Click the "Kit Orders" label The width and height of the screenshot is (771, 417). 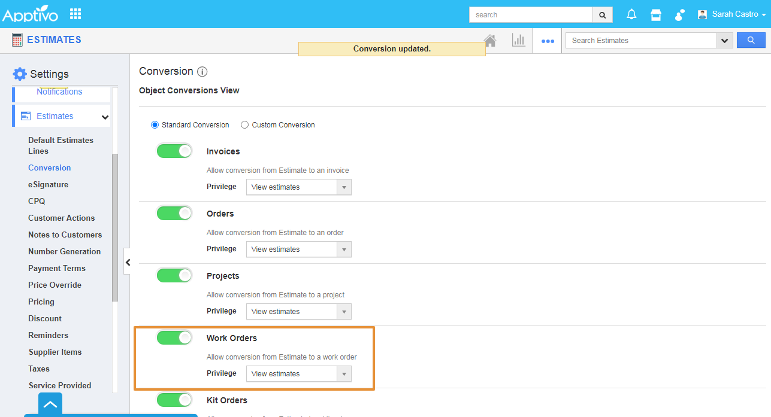227,400
